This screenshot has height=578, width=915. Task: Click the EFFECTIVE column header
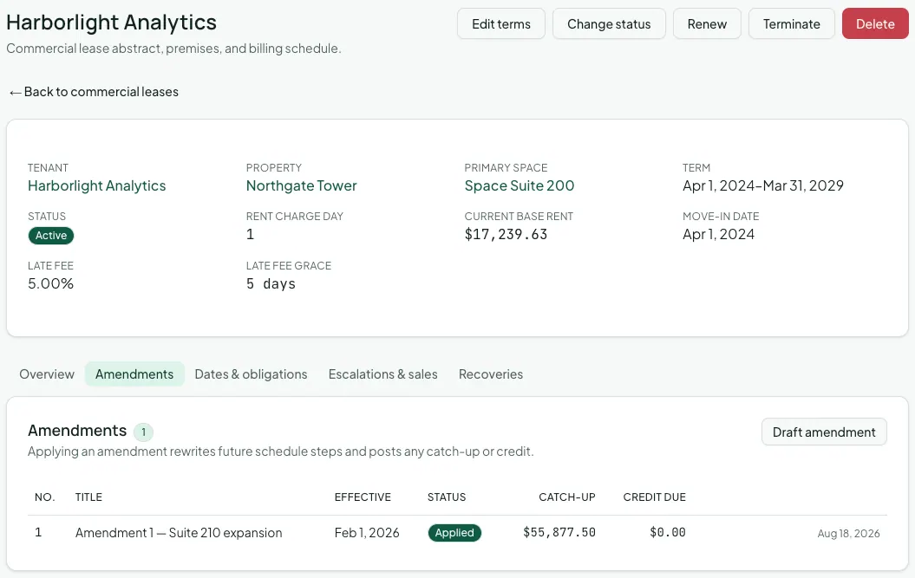[363, 497]
